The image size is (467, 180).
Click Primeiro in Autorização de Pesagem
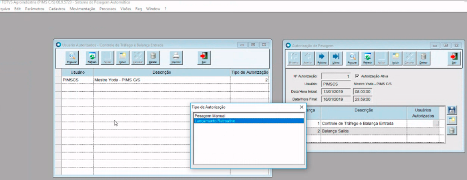[x=294, y=58]
